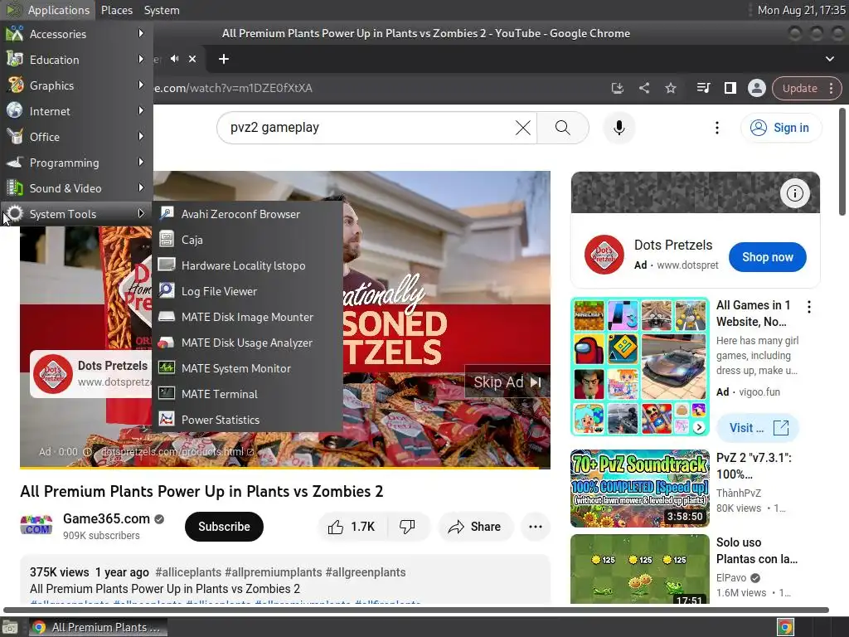Image resolution: width=849 pixels, height=637 pixels.
Task: Expand the Graphics submenu
Action: pyautogui.click(x=76, y=85)
